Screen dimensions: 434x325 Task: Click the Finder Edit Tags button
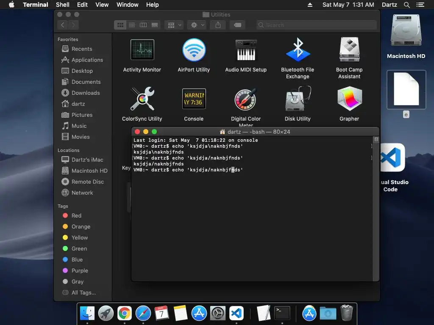(237, 25)
